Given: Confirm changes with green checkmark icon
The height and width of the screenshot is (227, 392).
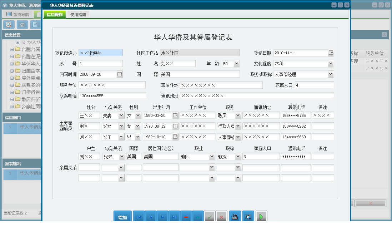Looking at the screenshot, I should [x=210, y=217].
